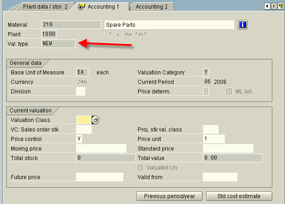Focus the Valuation Class input field
This screenshot has height=204, width=285.
click(x=84, y=120)
